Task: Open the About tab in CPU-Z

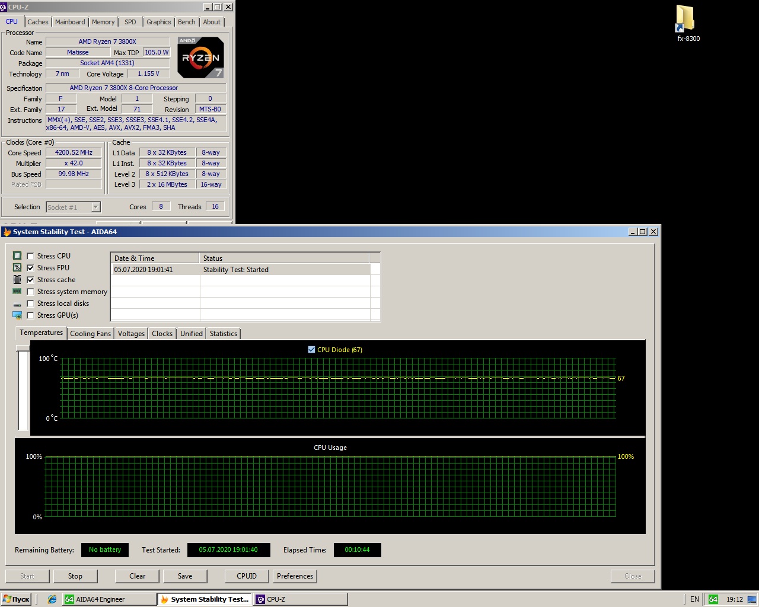Action: coord(212,22)
